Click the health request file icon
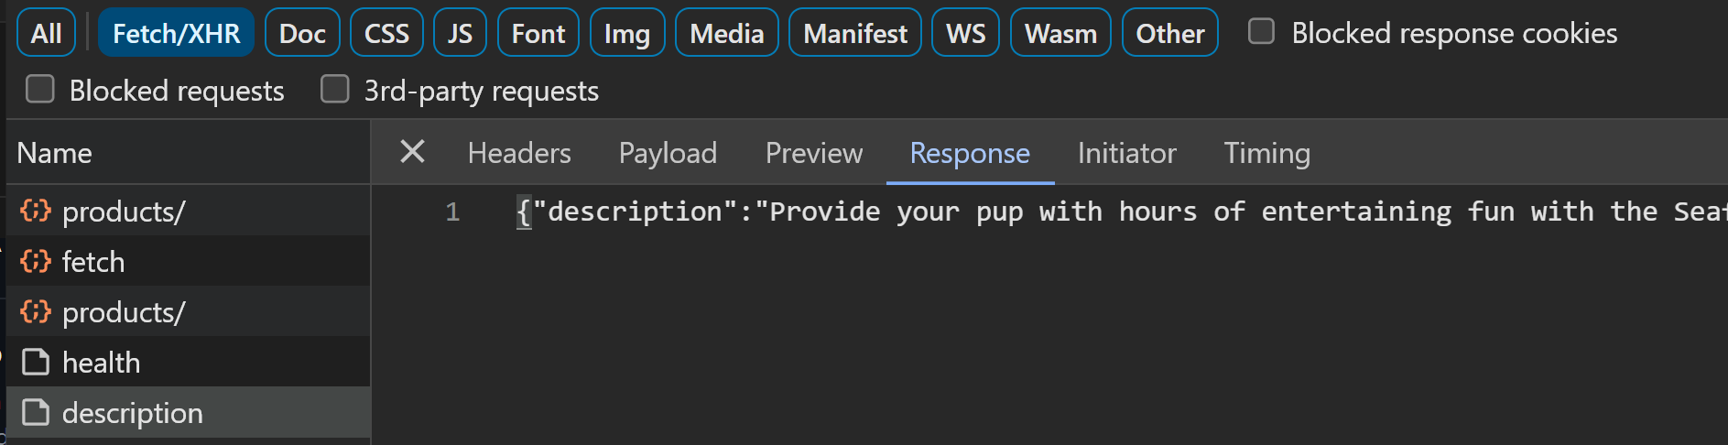 click(36, 362)
